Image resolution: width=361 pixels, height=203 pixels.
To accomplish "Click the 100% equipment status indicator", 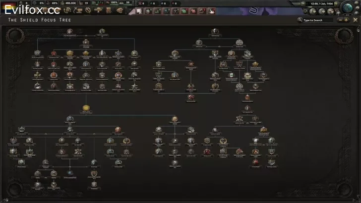I will tap(112, 3).
